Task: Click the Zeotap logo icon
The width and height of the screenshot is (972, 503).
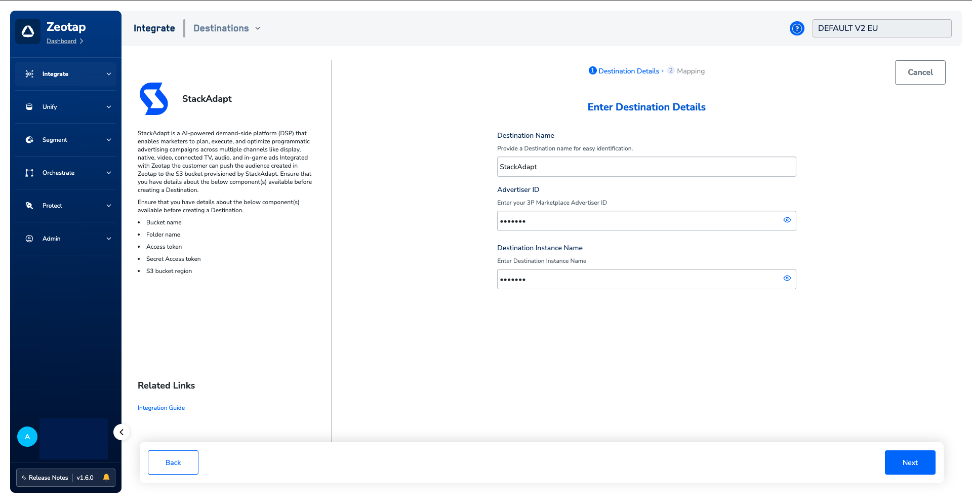Action: (x=28, y=31)
